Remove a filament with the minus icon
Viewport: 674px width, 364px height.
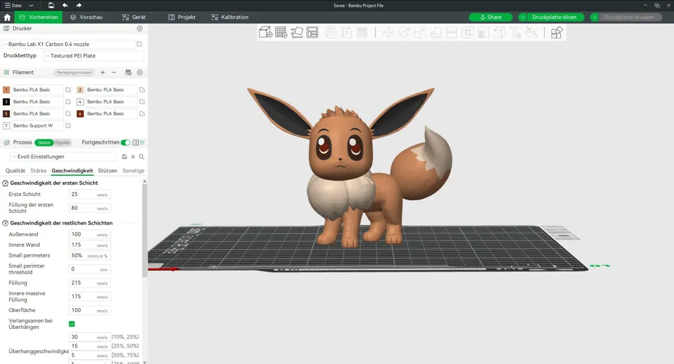pyautogui.click(x=113, y=72)
